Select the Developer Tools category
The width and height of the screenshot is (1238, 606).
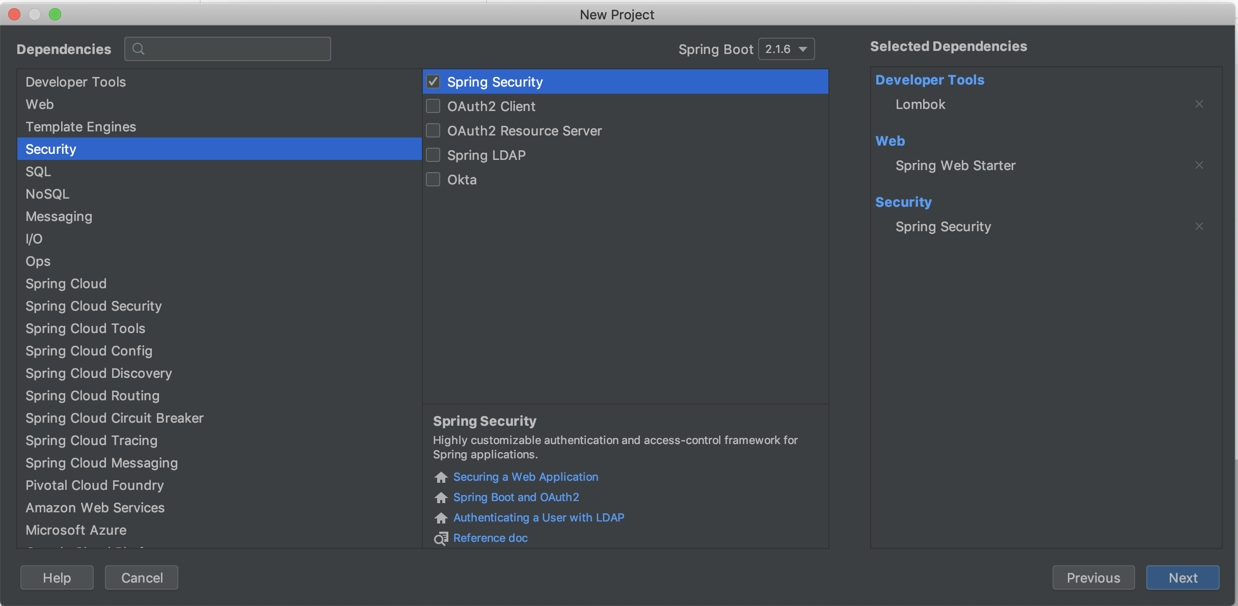coord(219,82)
